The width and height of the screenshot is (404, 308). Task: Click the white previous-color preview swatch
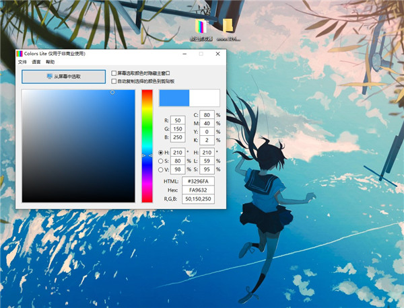point(204,98)
